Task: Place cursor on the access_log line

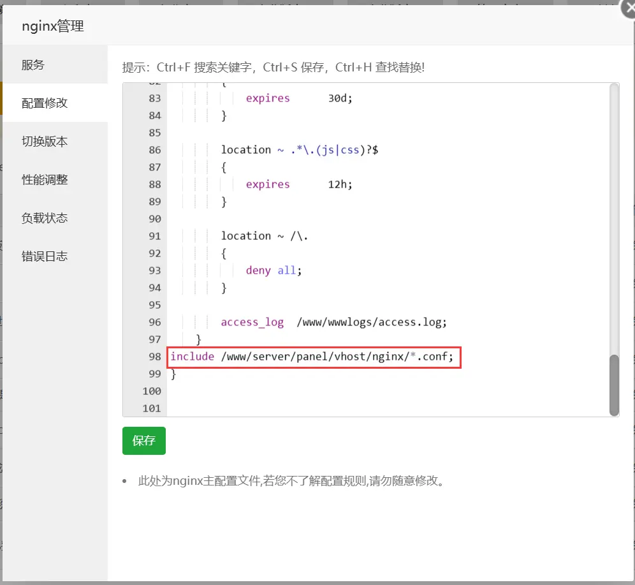Action: click(252, 322)
